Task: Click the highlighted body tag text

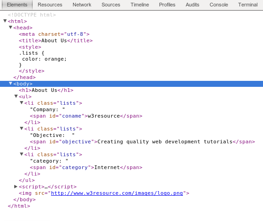Action: click(x=23, y=84)
